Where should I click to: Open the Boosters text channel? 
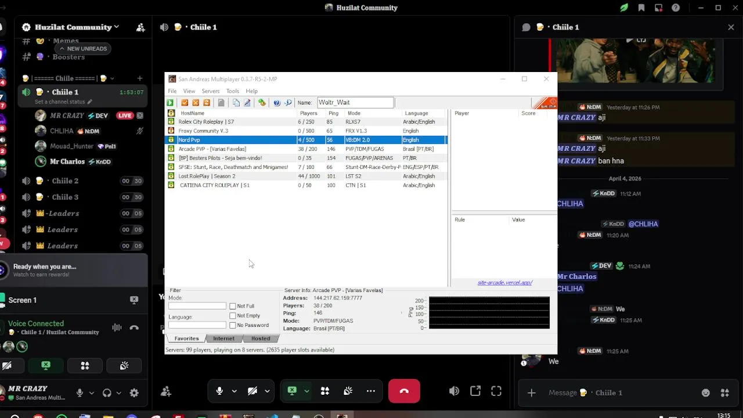[x=68, y=57]
